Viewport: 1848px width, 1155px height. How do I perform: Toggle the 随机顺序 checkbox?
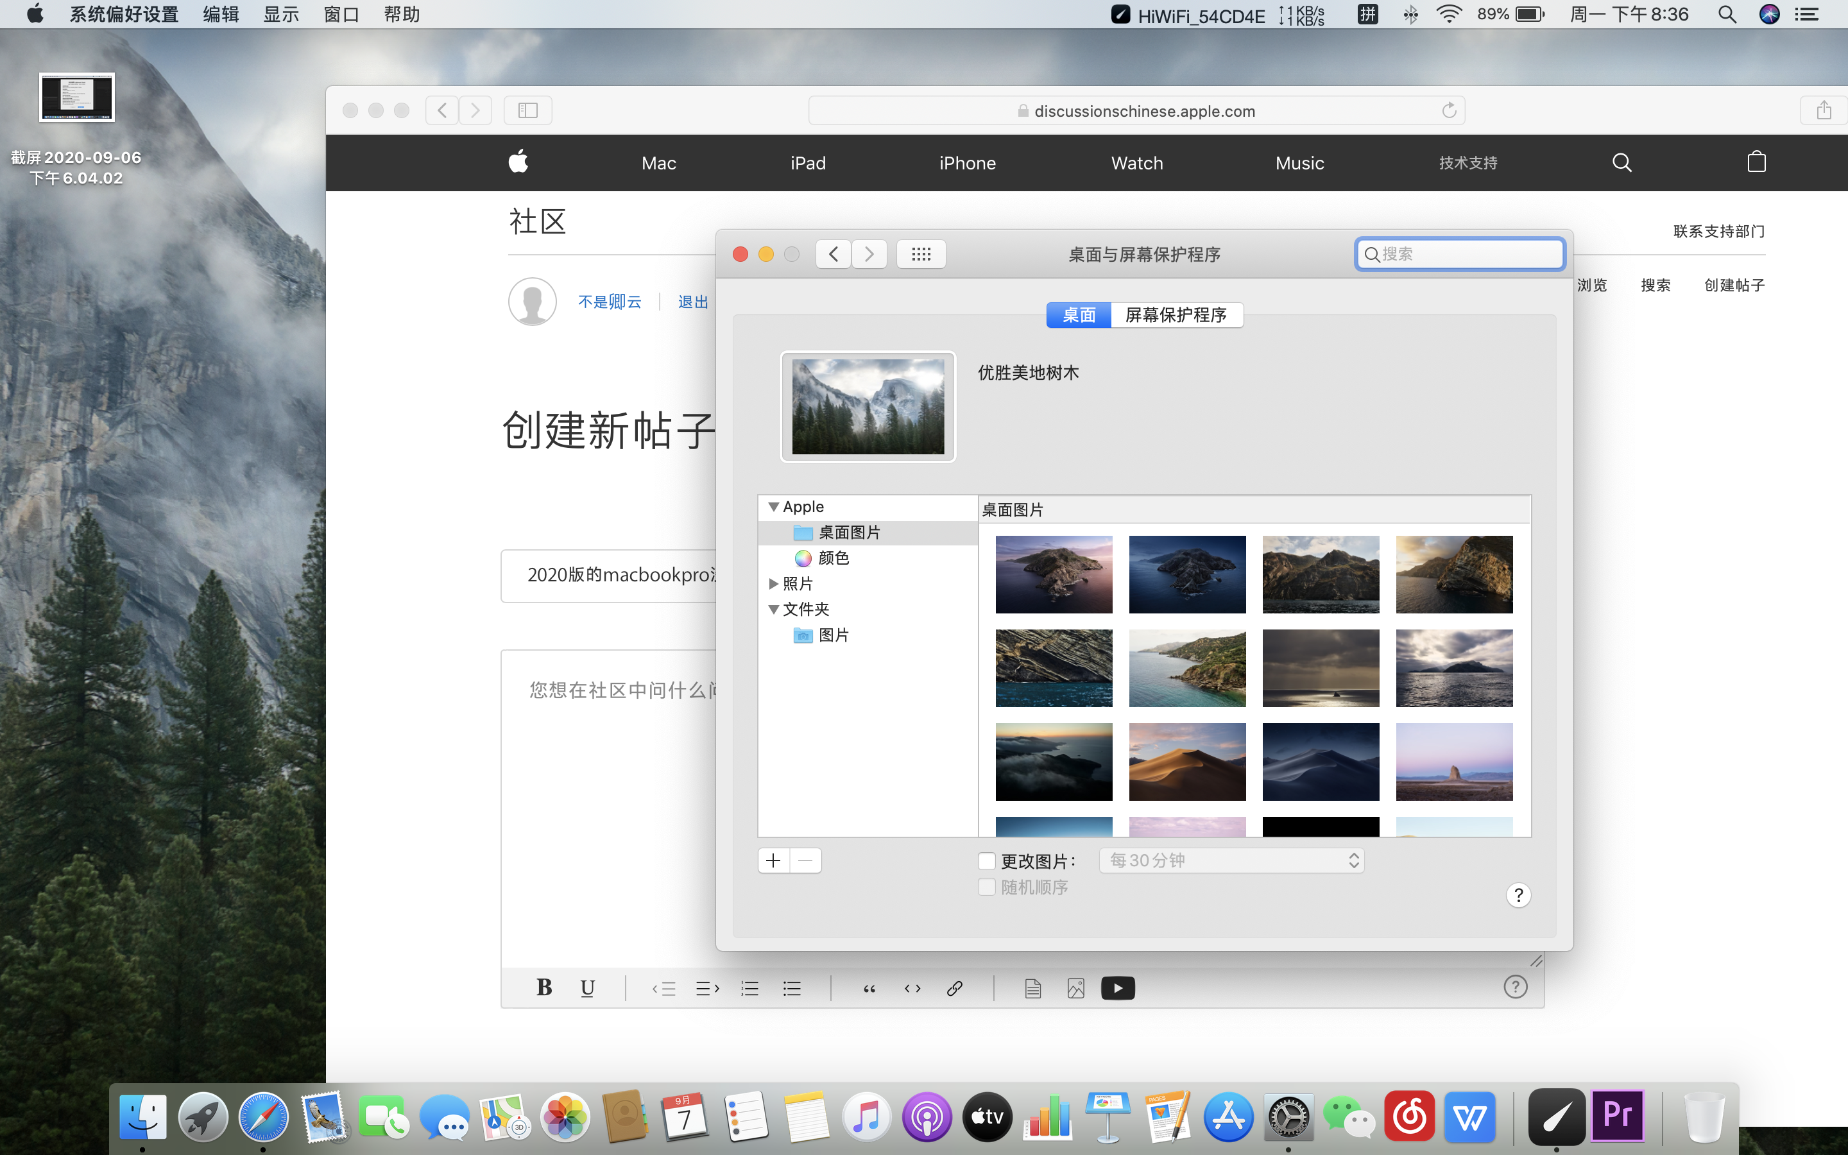987,887
